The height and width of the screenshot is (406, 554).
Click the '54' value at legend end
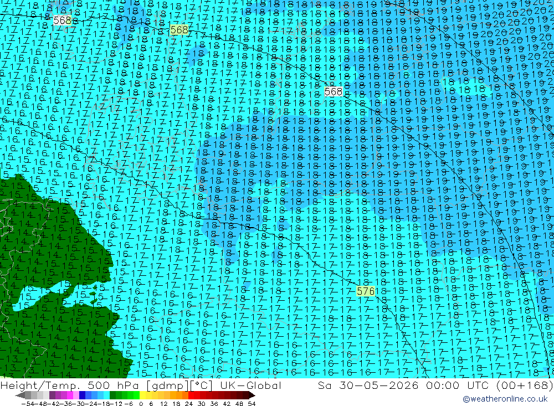[252, 404]
